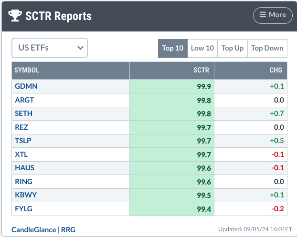Viewport: 297px width, 237px height.
Task: Click the trophy icon beside SCTR Reports
Action: (x=15, y=16)
